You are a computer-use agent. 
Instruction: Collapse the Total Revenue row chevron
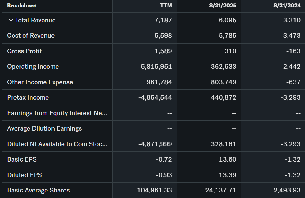point(11,20)
